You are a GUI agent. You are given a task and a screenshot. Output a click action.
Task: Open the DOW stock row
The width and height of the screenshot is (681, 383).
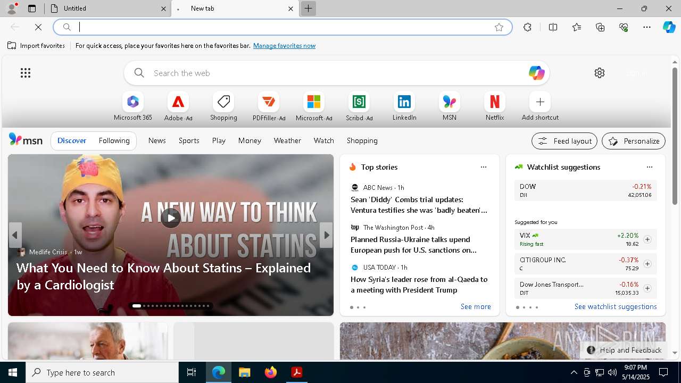[585, 190]
